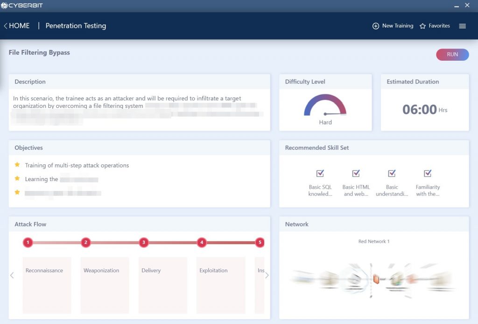Click the star beside multi-step attack objective
Image resolution: width=478 pixels, height=324 pixels.
(x=17, y=165)
